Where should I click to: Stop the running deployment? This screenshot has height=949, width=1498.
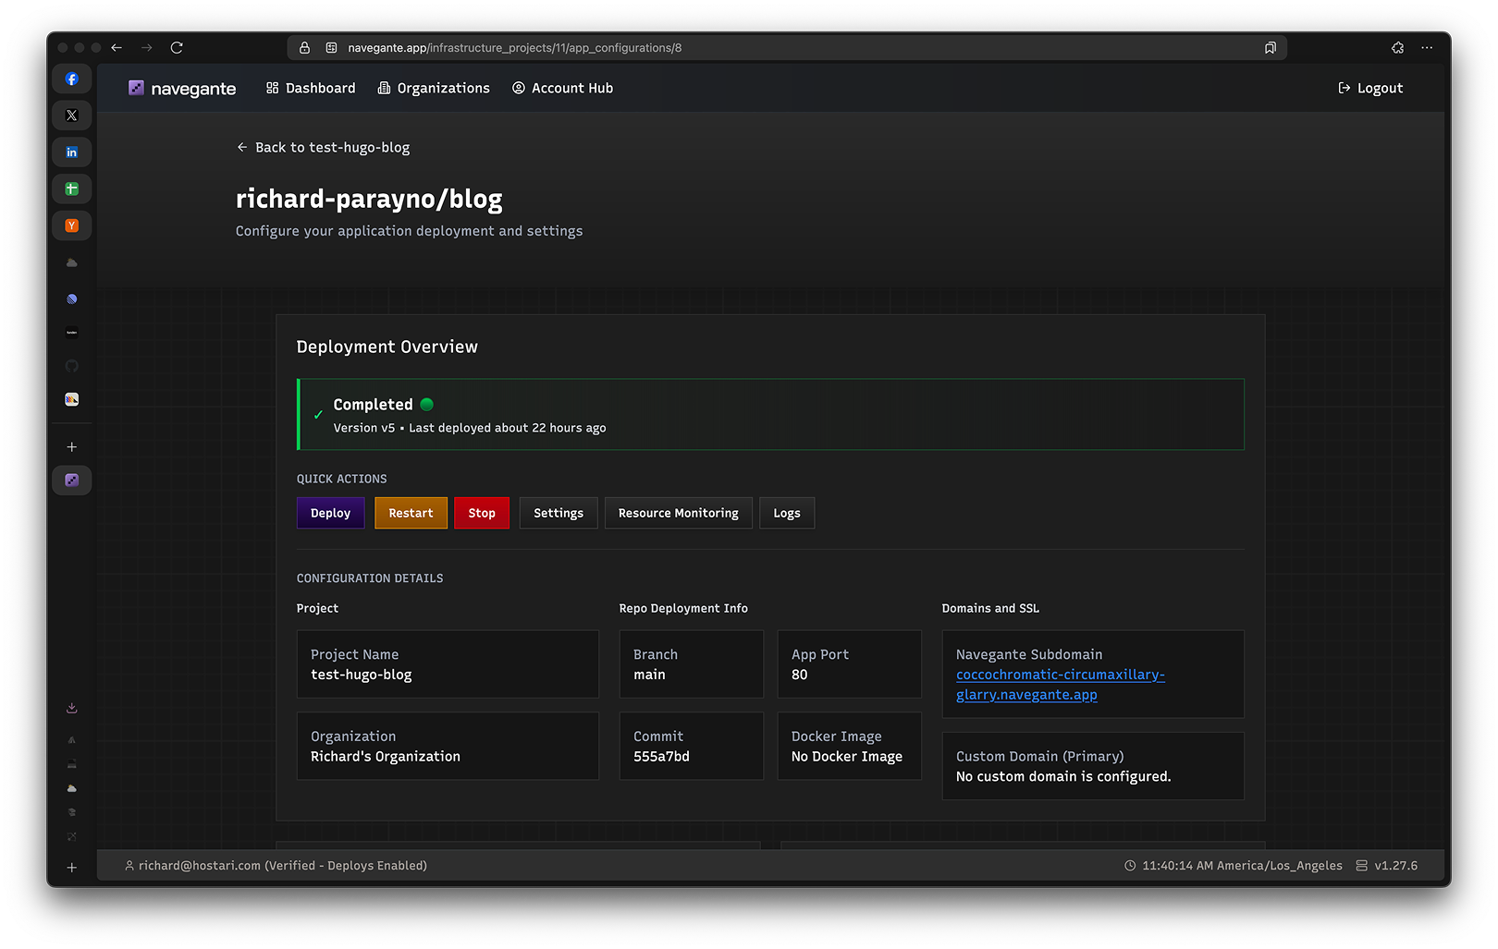pos(482,513)
